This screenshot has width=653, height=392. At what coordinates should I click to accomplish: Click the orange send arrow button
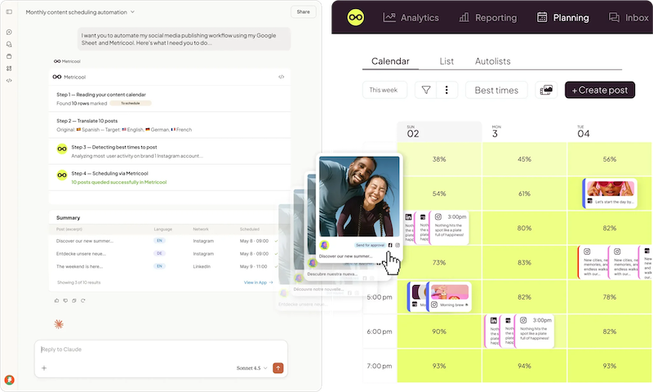tap(278, 367)
